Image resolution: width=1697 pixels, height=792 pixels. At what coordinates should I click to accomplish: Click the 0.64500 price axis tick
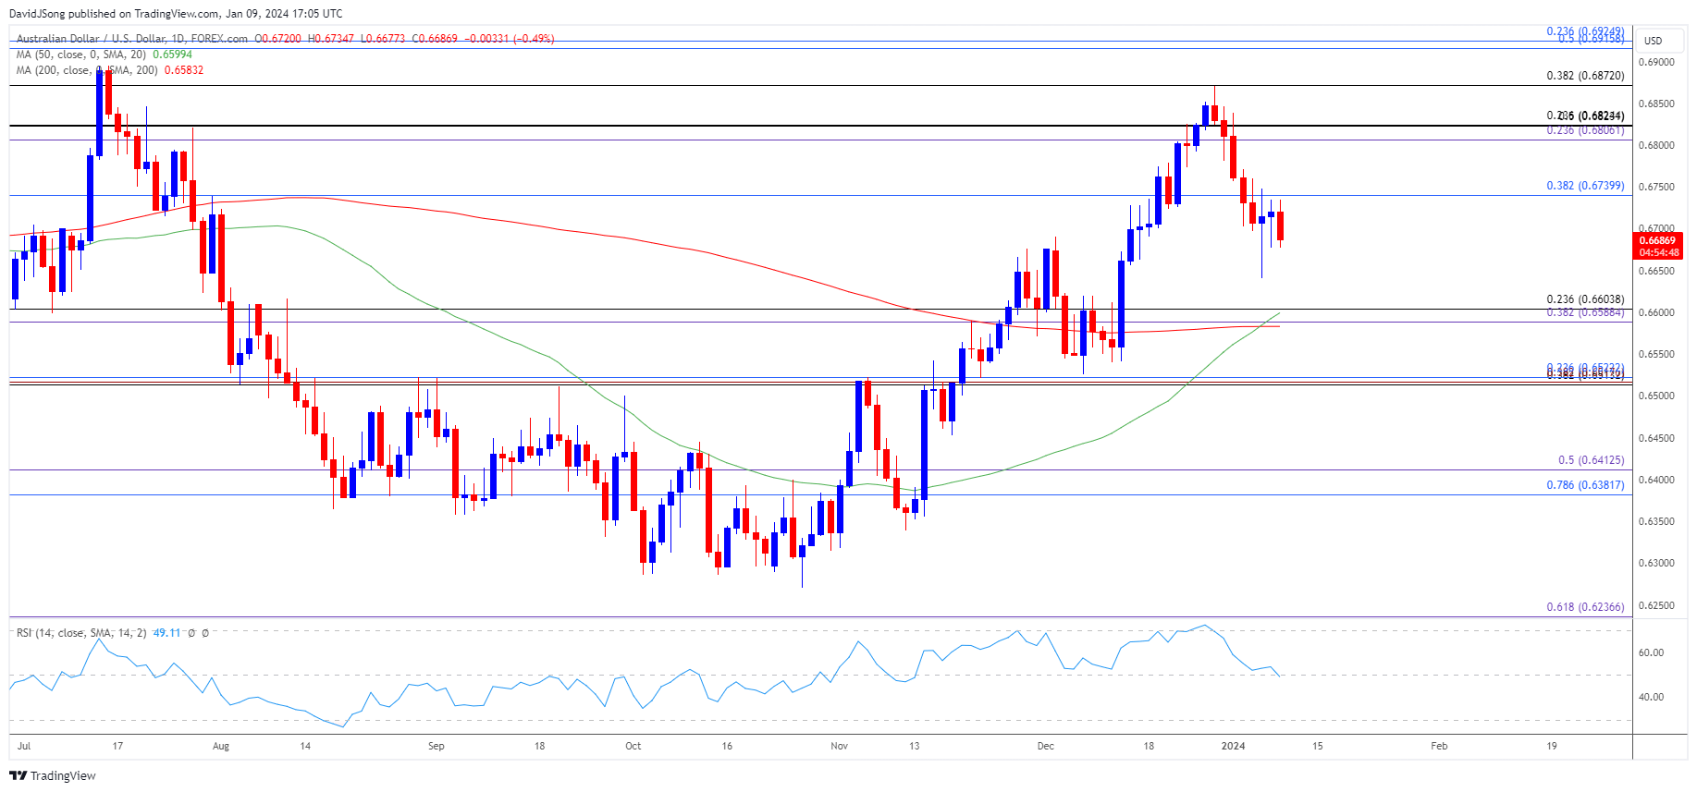coord(1656,438)
